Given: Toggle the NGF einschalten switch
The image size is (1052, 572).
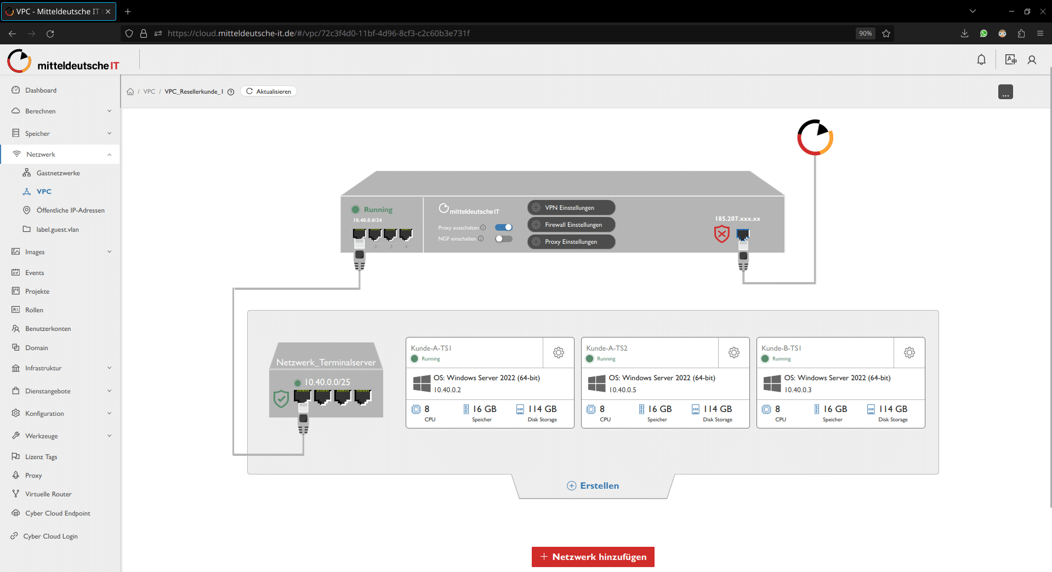Looking at the screenshot, I should click(x=504, y=238).
